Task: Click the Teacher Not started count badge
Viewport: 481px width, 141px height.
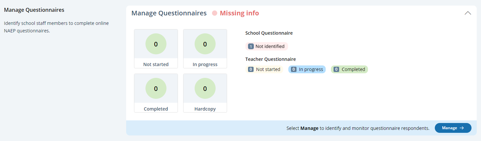Action: (251, 69)
